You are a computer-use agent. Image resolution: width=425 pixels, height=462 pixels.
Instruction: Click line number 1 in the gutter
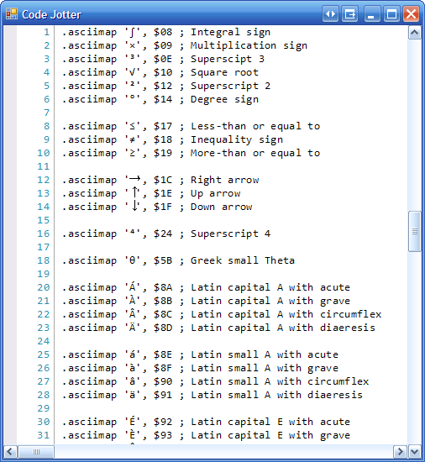(46, 32)
